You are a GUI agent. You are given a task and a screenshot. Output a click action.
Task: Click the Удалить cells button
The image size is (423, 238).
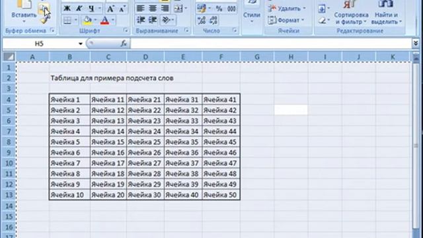point(287,9)
